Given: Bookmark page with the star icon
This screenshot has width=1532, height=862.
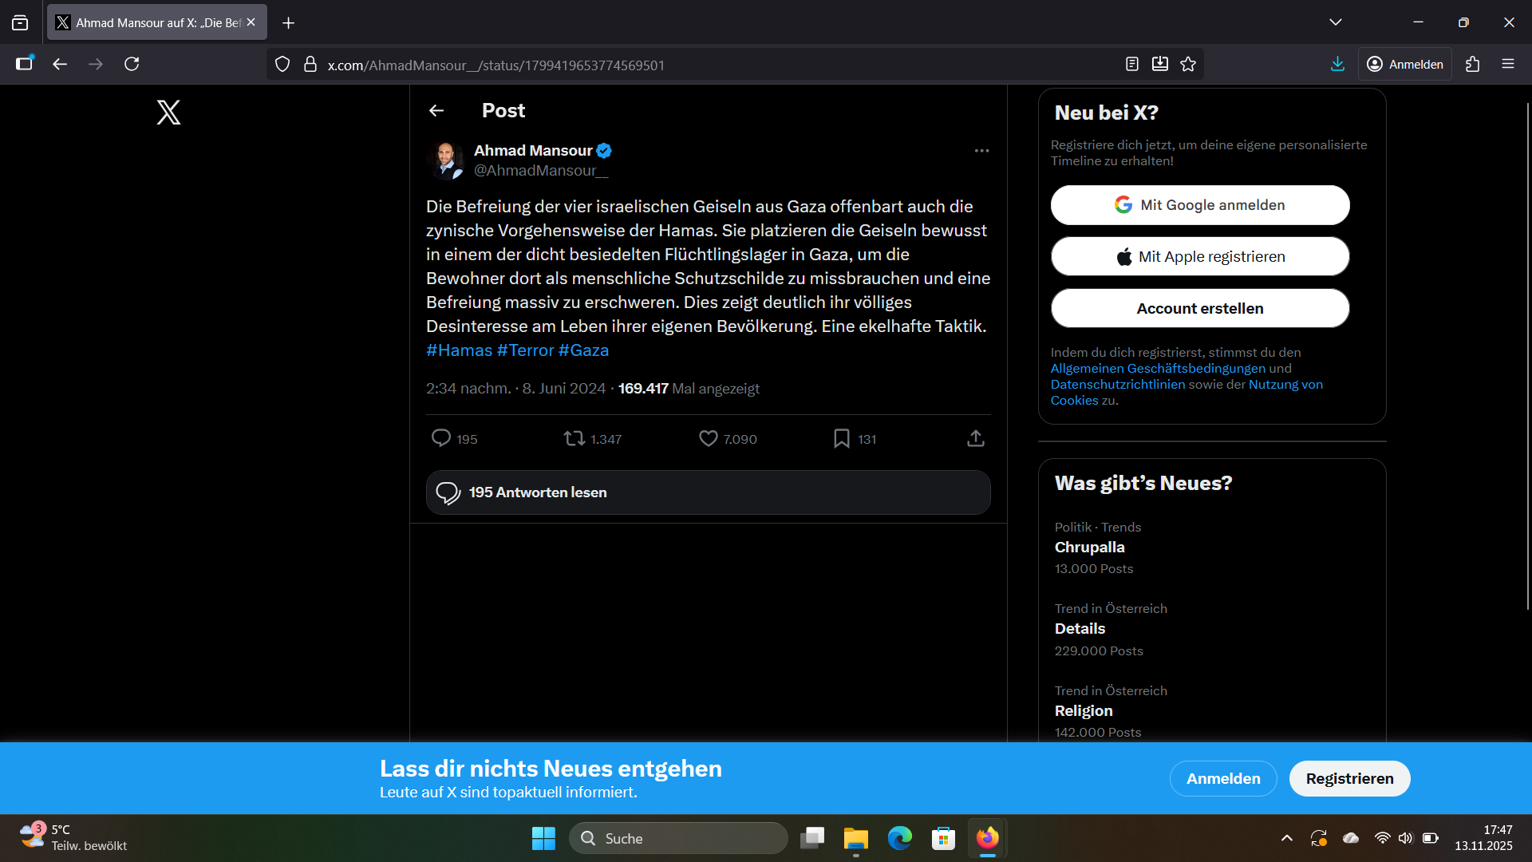Looking at the screenshot, I should click(1188, 65).
